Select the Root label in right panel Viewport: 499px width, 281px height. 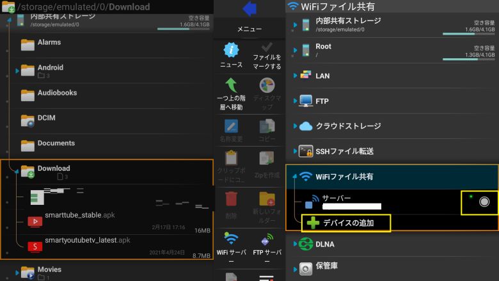(323, 47)
